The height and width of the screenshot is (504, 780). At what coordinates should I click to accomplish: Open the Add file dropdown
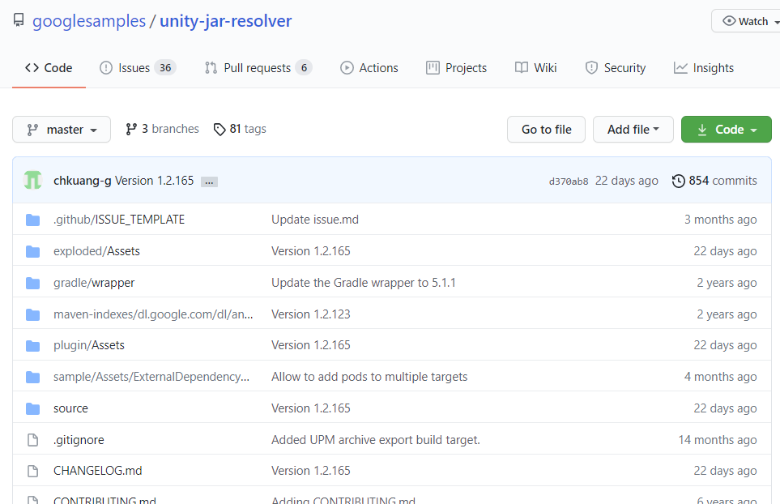[633, 129]
